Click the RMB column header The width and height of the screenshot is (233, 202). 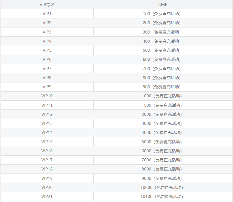(x=163, y=5)
